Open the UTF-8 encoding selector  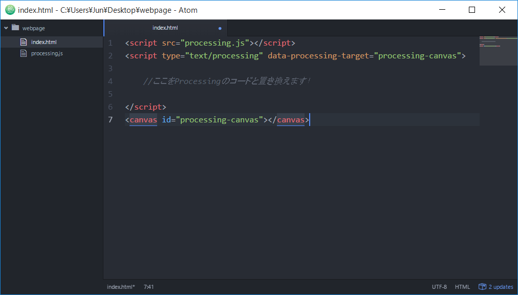point(439,287)
